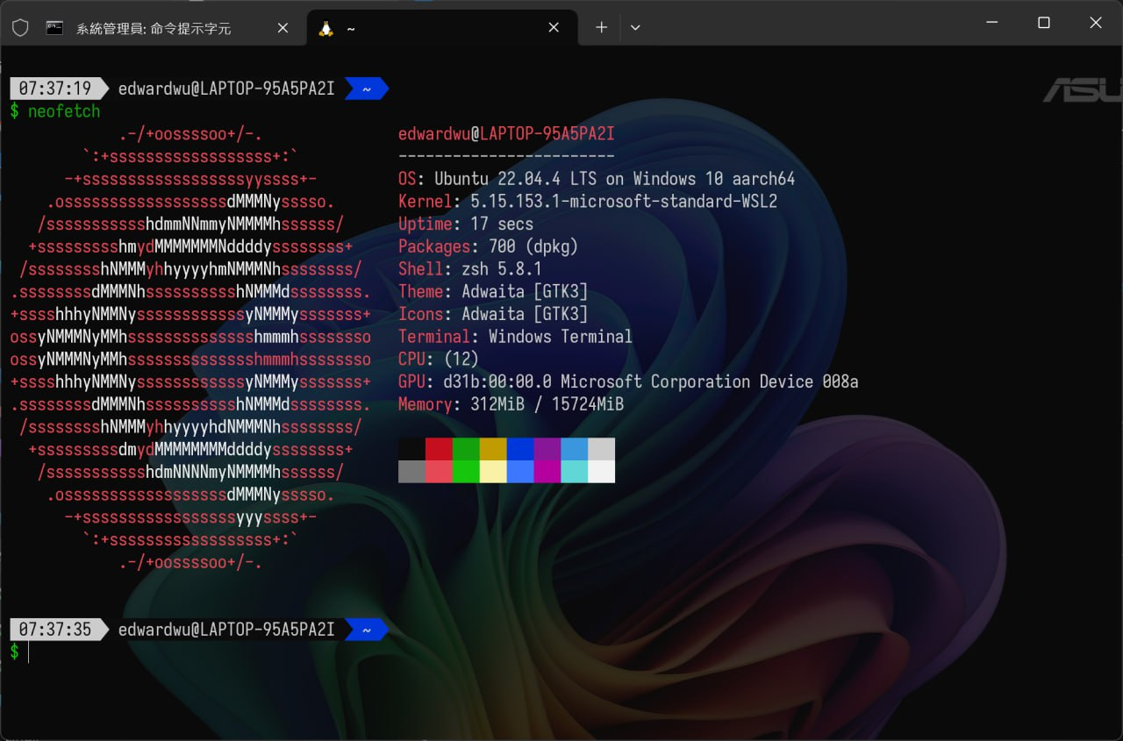The width and height of the screenshot is (1123, 741).
Task: Maximize the Windows Terminal window
Action: point(1044,24)
